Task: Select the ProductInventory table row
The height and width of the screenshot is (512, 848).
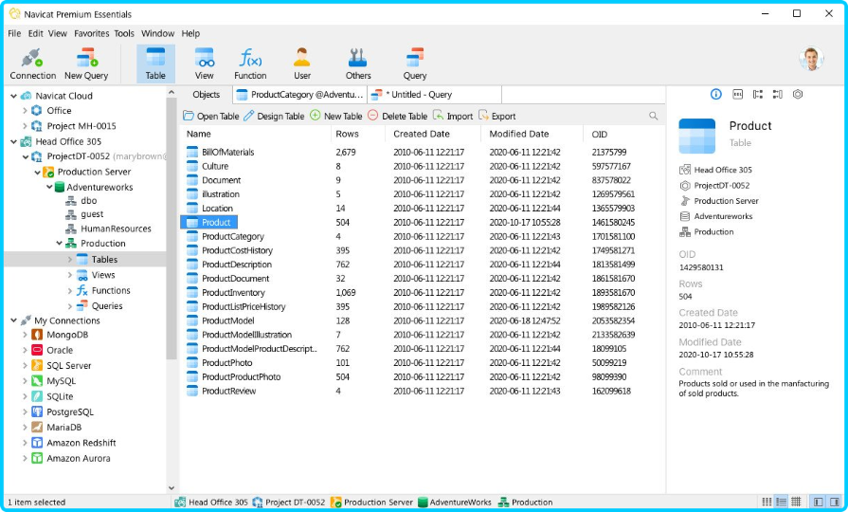Action: click(x=232, y=293)
